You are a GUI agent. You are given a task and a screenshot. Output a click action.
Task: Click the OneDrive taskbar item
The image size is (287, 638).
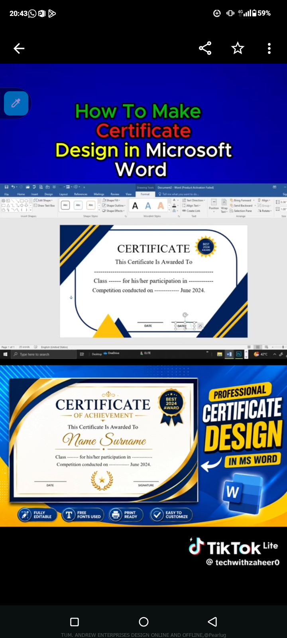pos(112,353)
